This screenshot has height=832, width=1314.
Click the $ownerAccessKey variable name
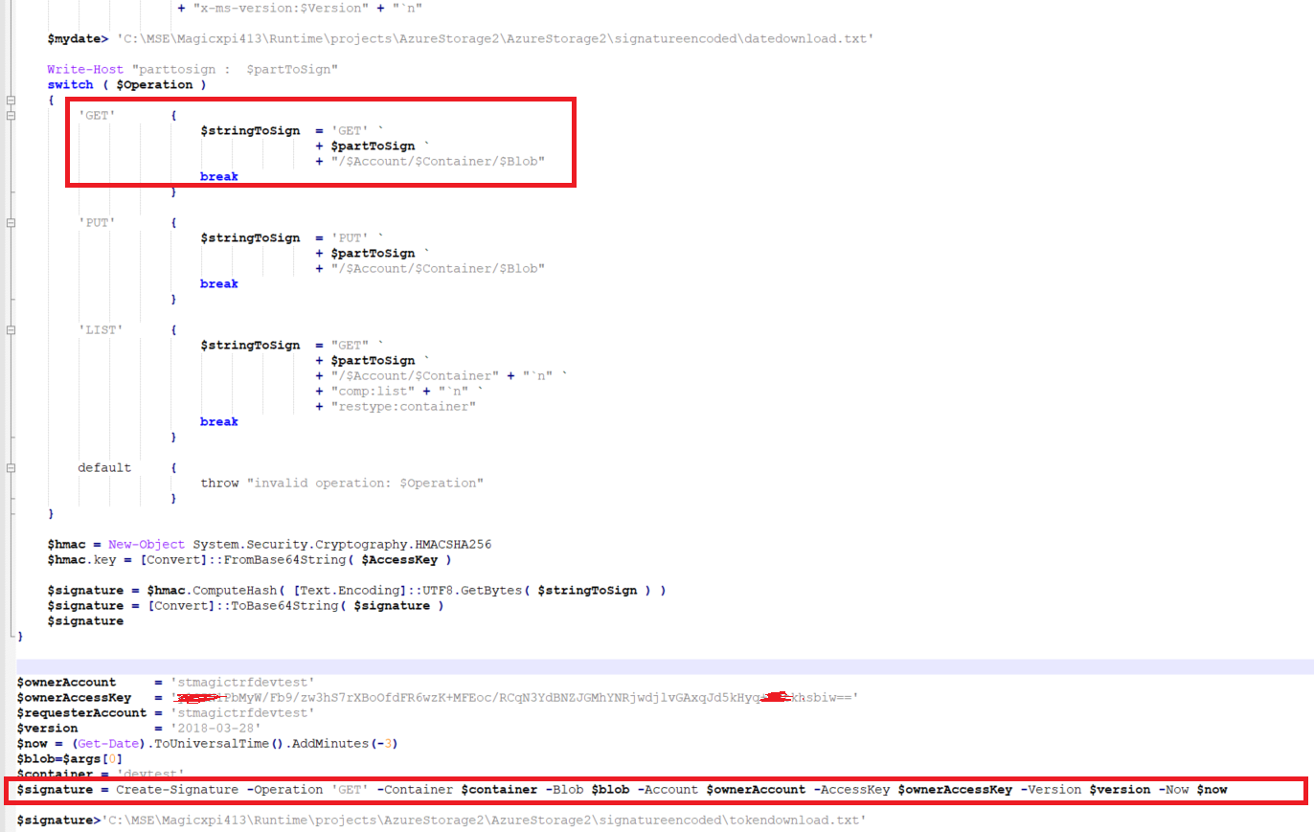(x=92, y=697)
